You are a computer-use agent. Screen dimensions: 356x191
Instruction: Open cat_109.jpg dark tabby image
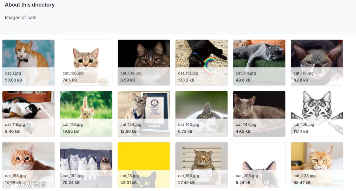click(144, 63)
